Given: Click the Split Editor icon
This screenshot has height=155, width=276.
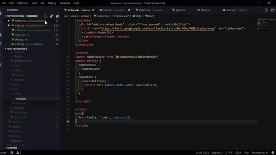Looking at the screenshot, I should point(273,10).
